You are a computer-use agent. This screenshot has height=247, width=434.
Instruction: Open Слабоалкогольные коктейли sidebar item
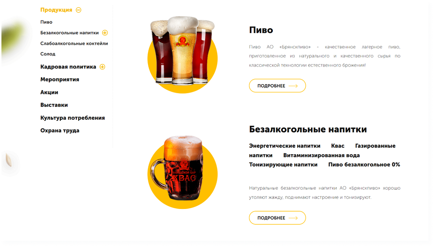pyautogui.click(x=74, y=44)
